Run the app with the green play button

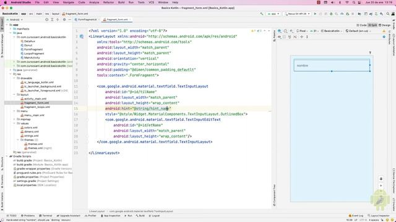pos(315,14)
